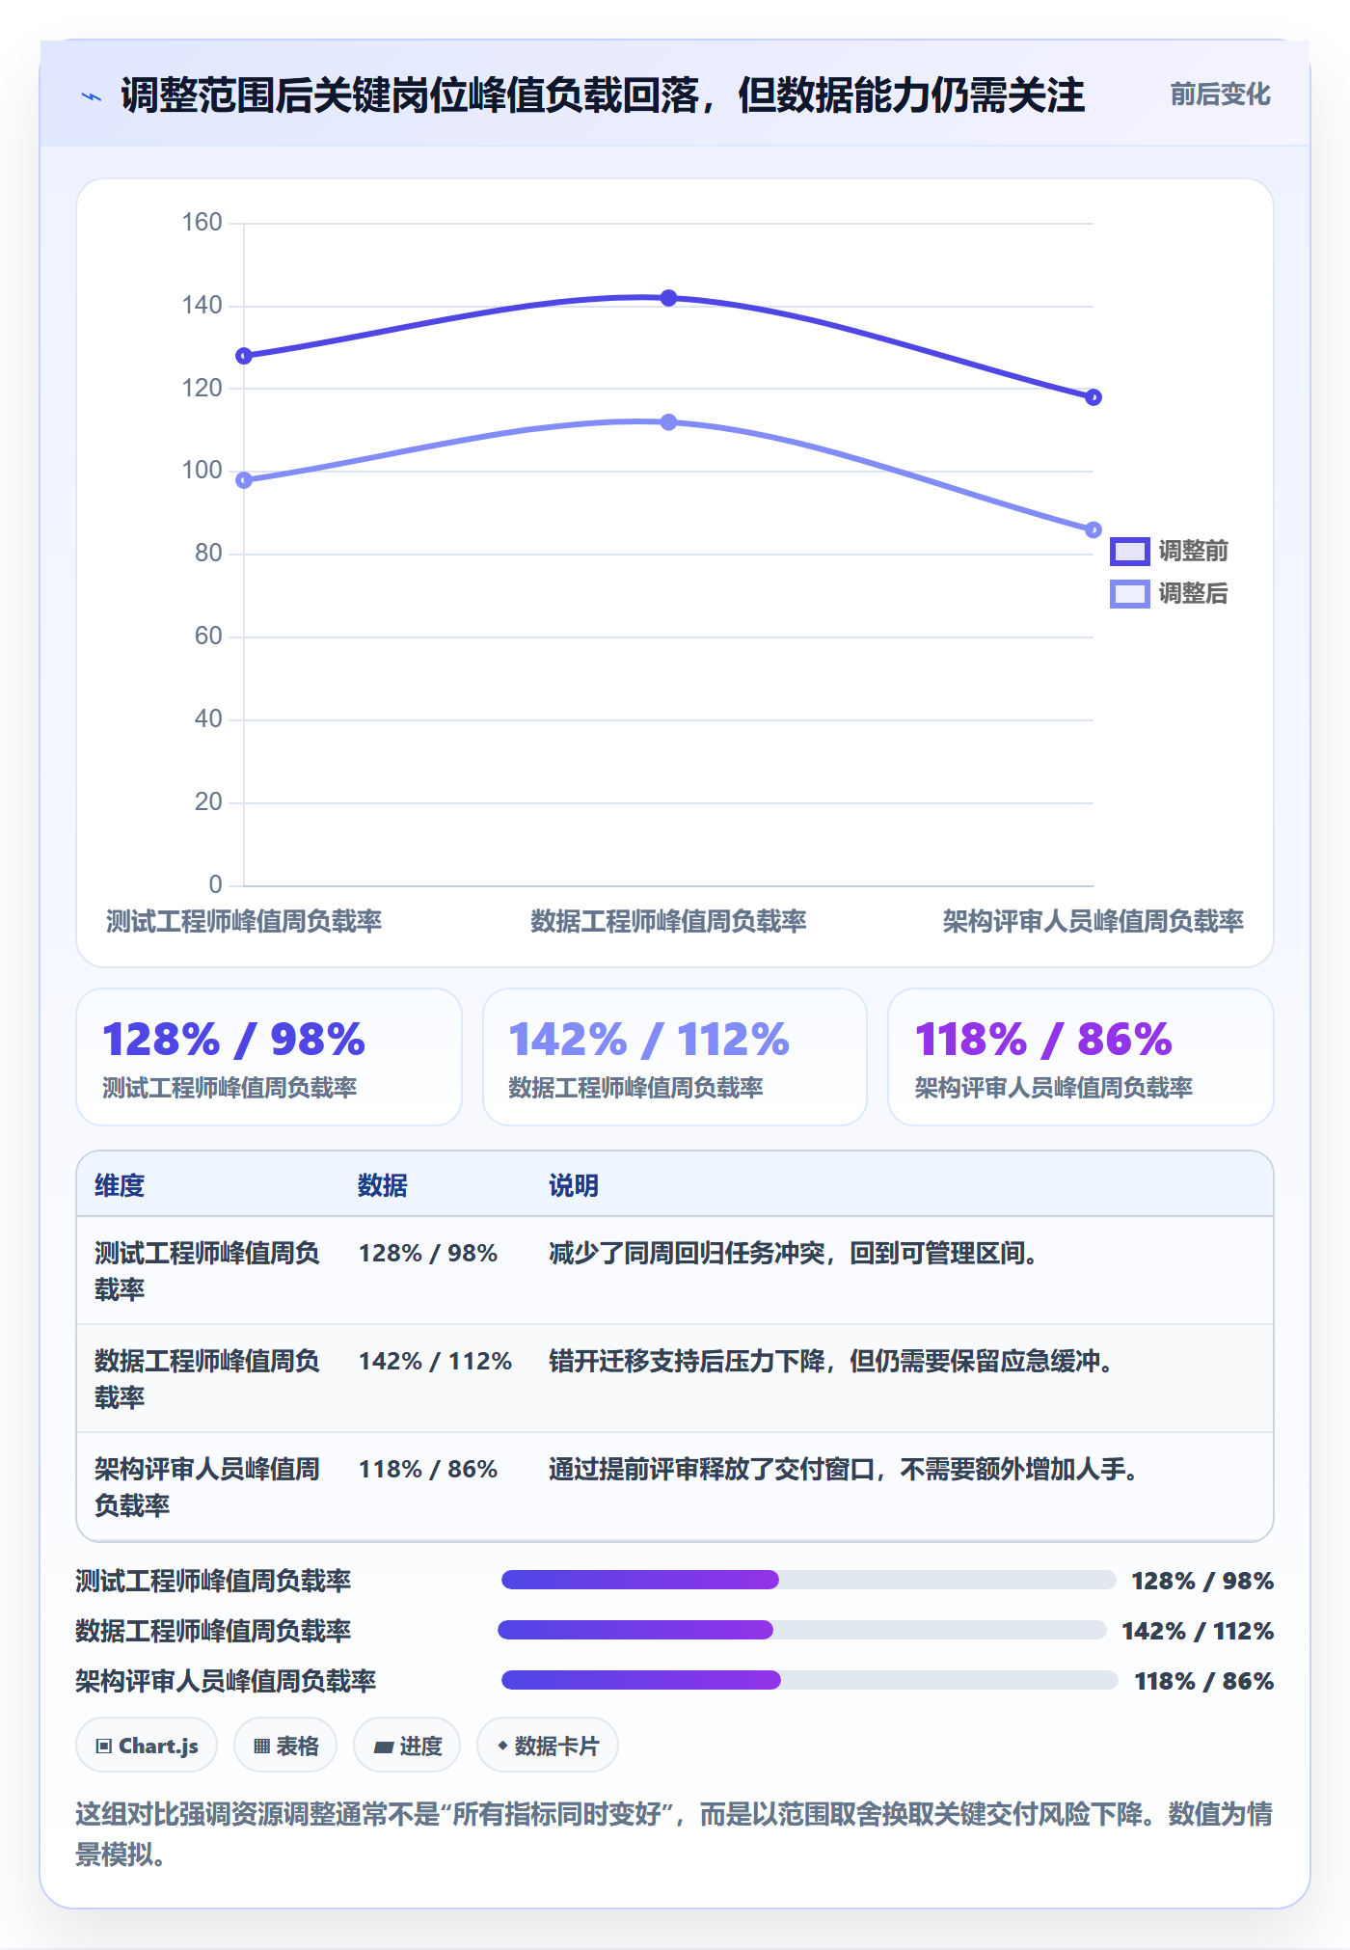This screenshot has width=1350, height=1950.
Task: Click the 调整前 point at 118 for 架构评审人员
Action: (x=1093, y=397)
